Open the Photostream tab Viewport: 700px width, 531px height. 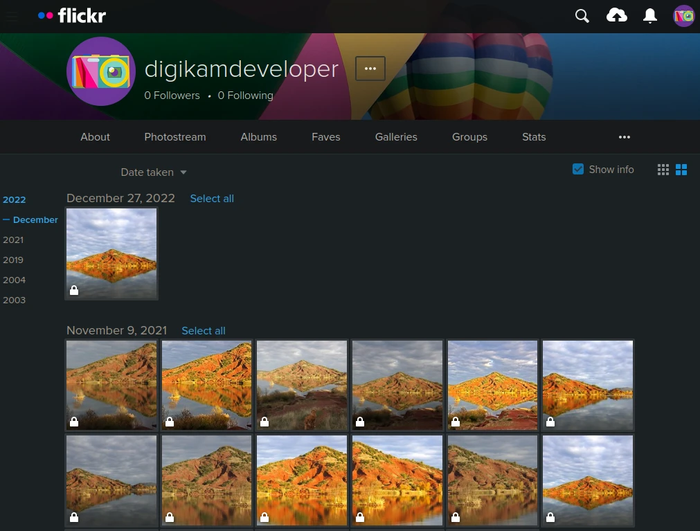pos(174,137)
